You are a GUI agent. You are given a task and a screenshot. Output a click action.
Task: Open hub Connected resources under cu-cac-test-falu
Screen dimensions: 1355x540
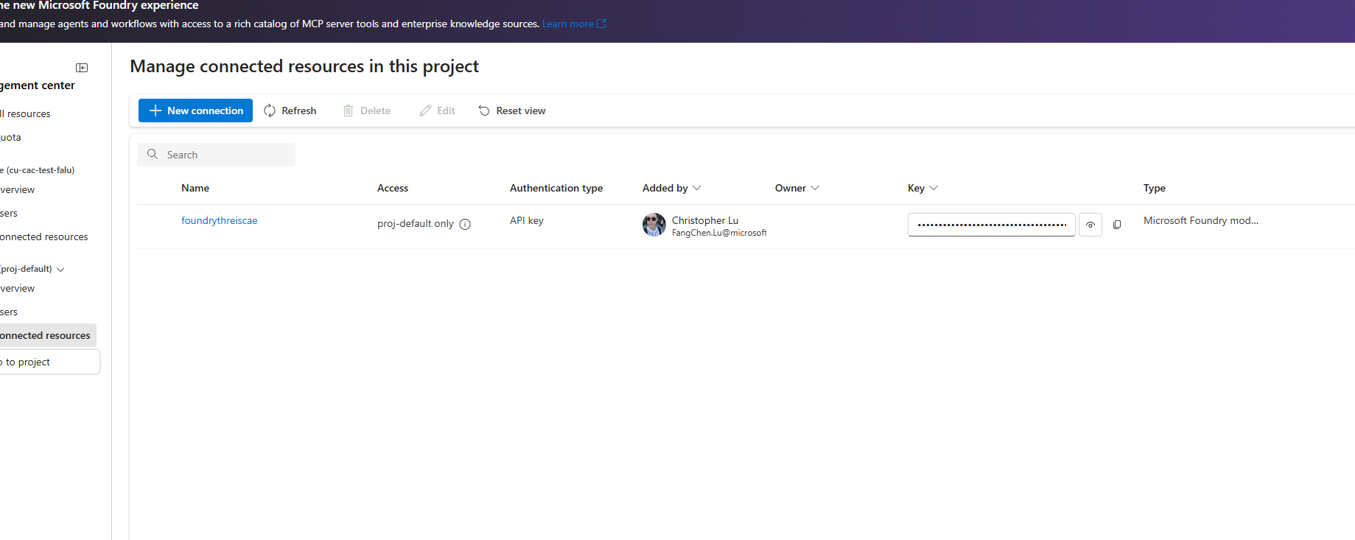44,236
